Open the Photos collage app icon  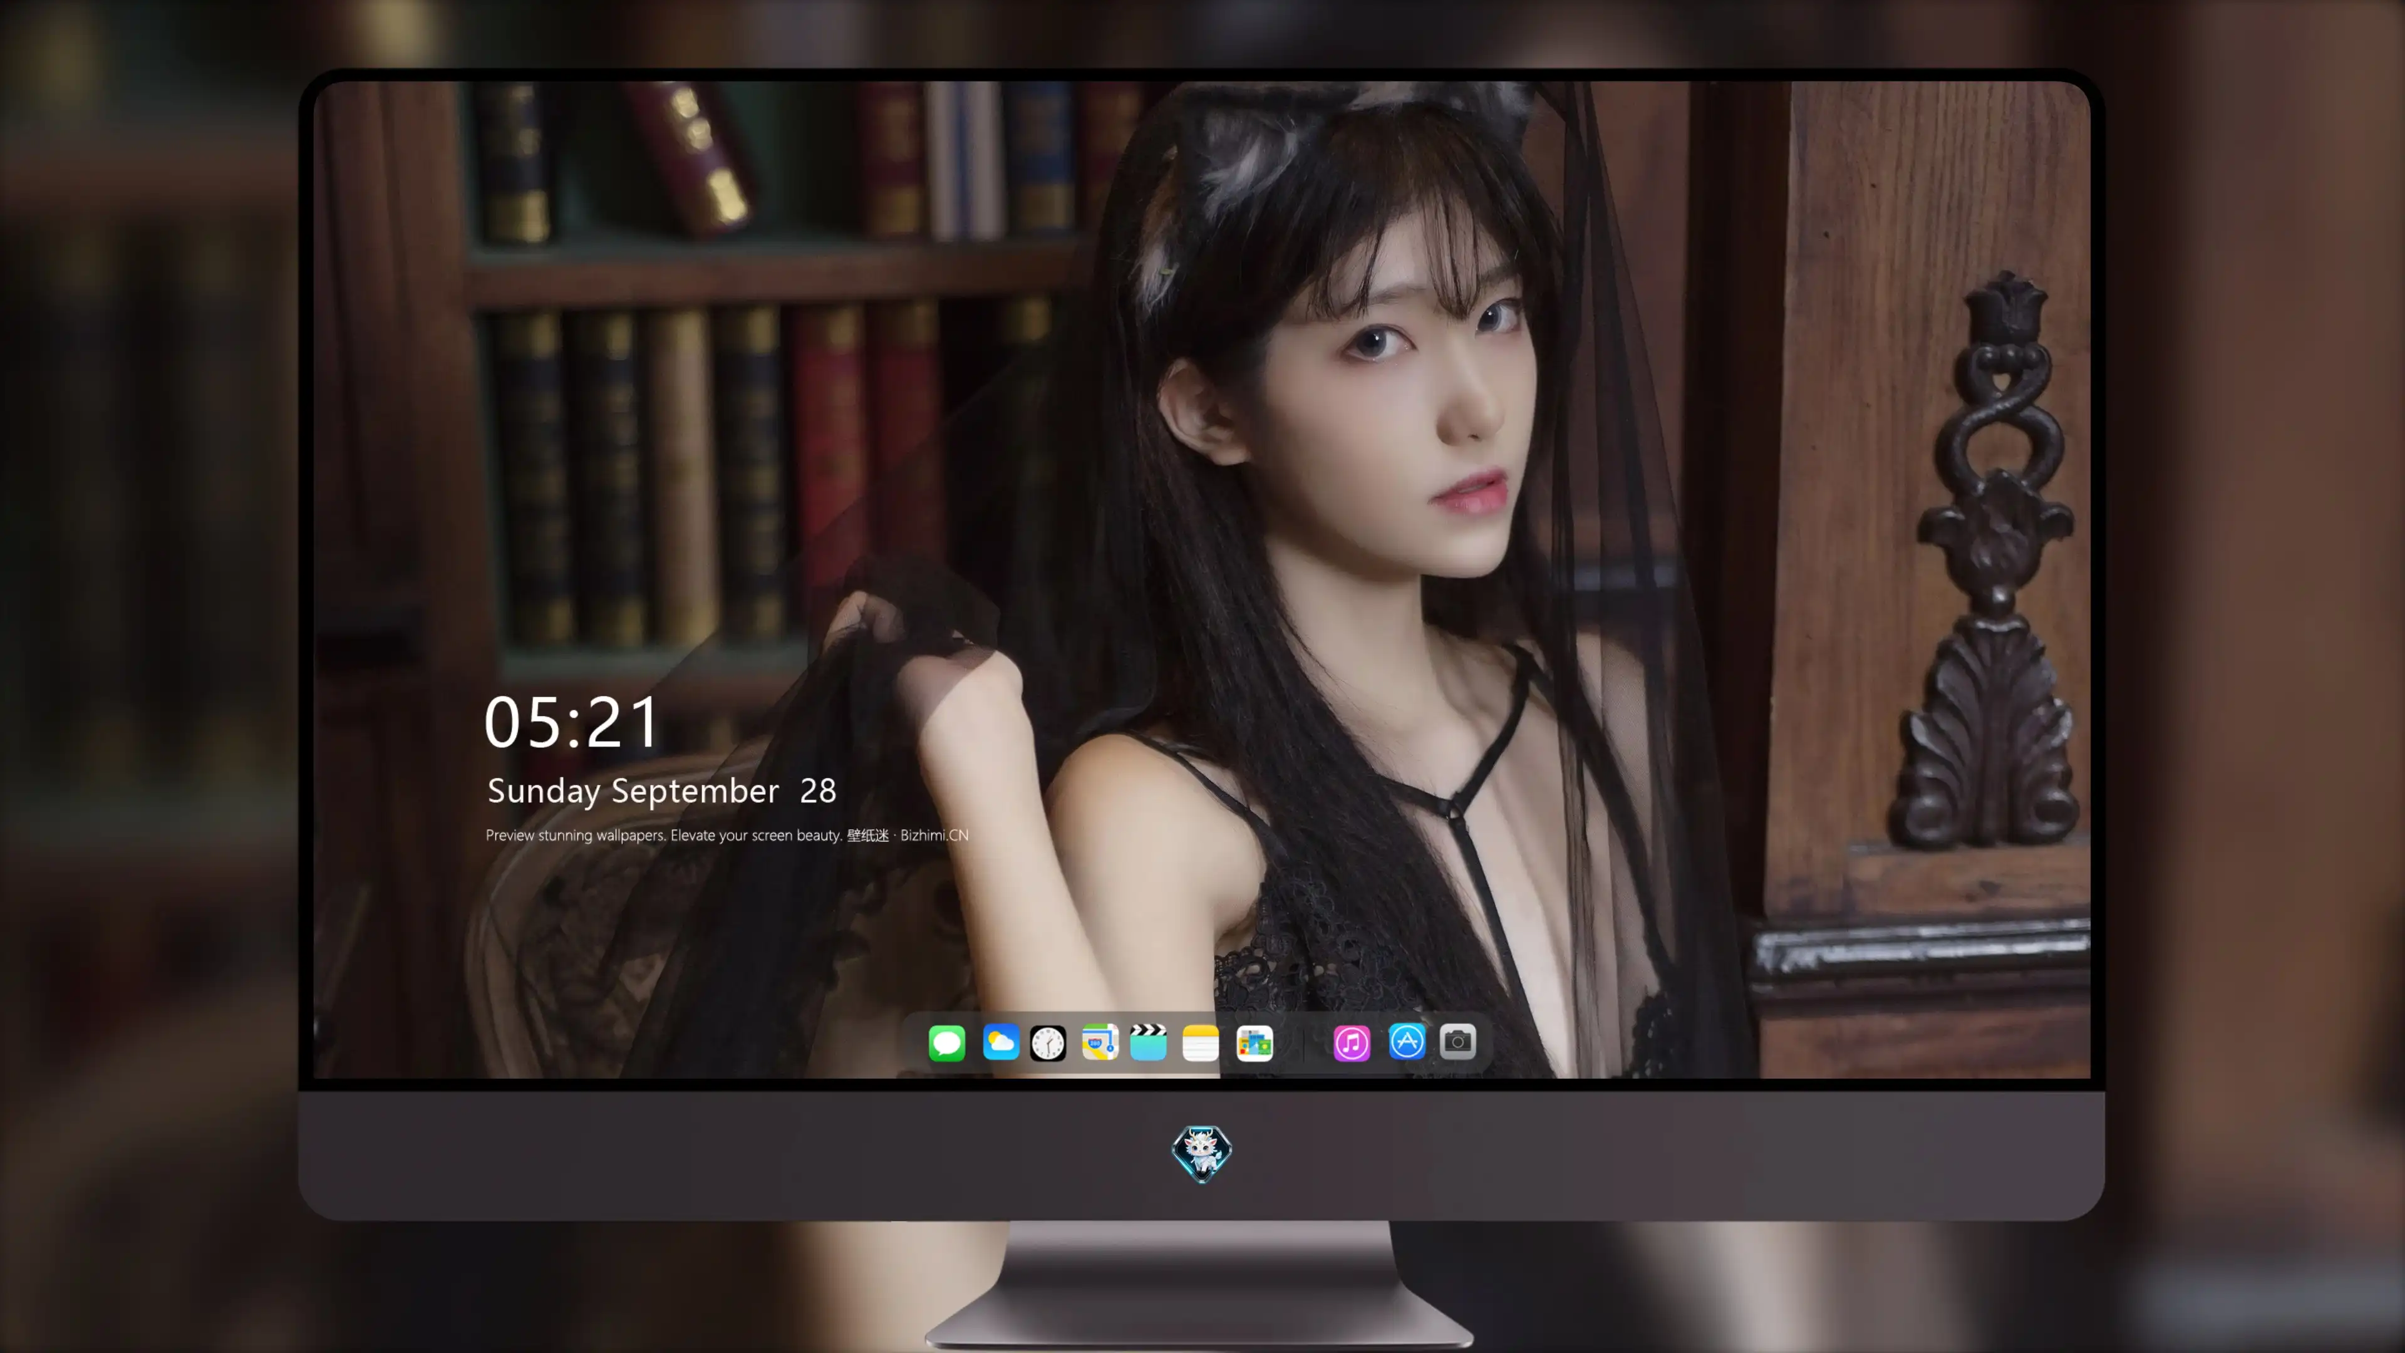tap(1254, 1042)
